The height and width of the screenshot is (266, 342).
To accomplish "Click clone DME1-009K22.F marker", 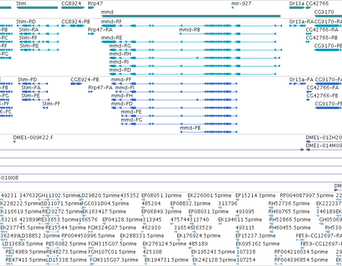I will [x=14, y=142].
